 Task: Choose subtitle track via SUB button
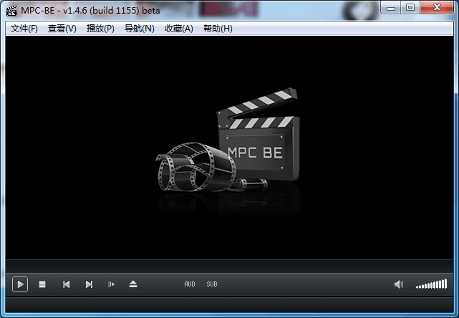[x=212, y=284]
